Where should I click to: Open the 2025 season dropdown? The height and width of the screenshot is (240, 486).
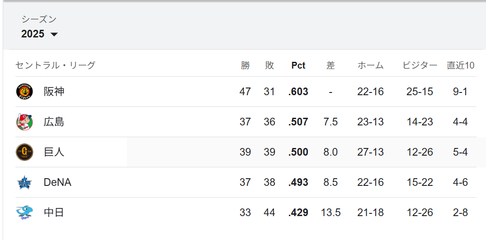pyautogui.click(x=39, y=34)
